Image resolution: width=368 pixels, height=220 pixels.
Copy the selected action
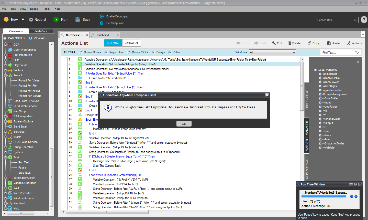point(309,43)
